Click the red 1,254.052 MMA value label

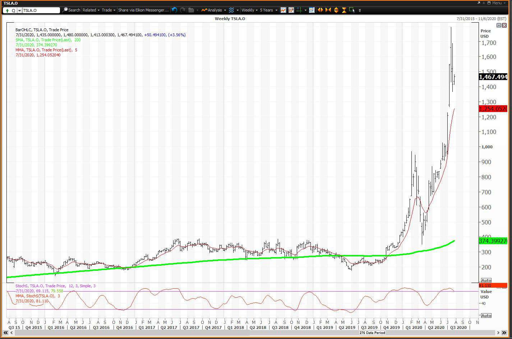[x=493, y=109]
